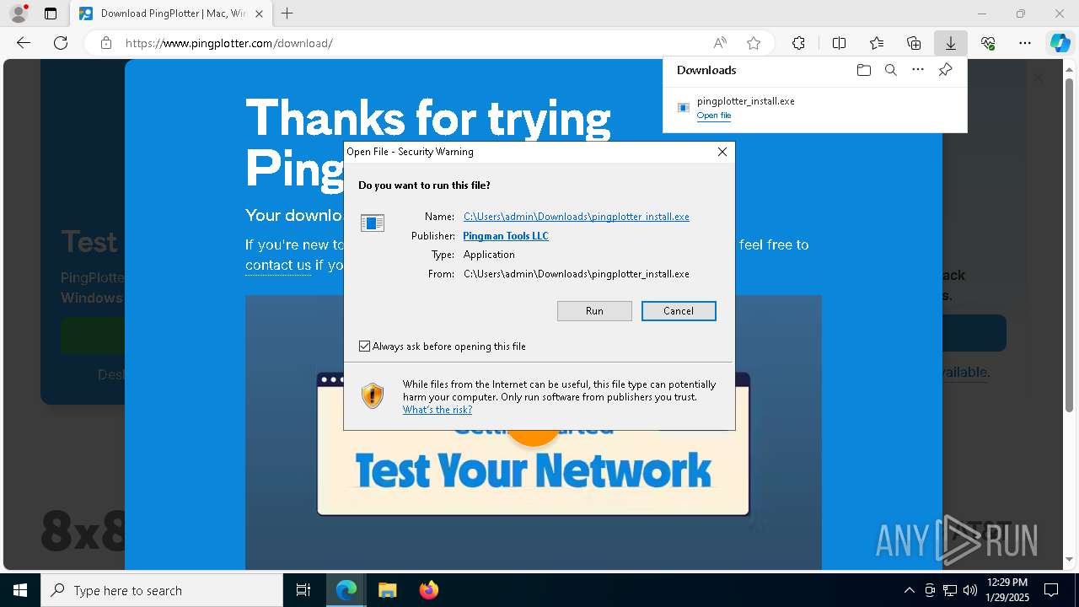
Task: Open the notification center icon
Action: (x=1051, y=590)
